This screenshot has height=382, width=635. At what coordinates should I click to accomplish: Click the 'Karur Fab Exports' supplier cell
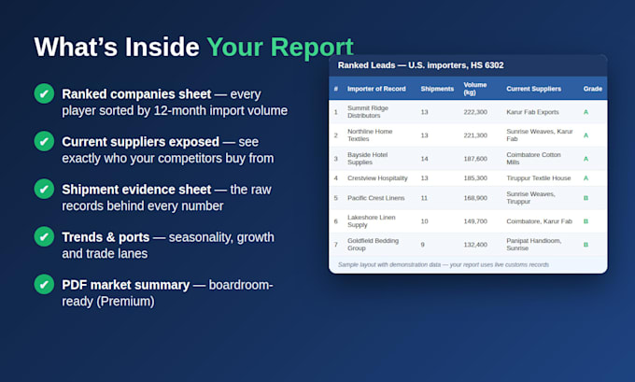(x=532, y=112)
